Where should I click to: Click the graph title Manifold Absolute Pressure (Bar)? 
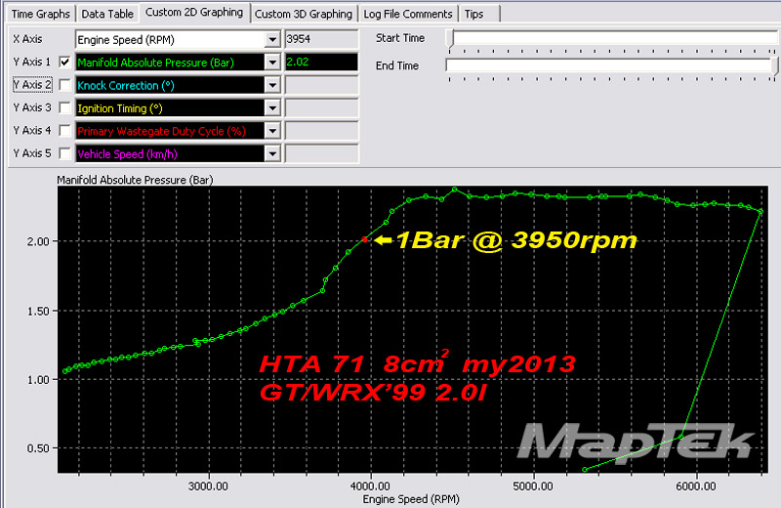tap(135, 180)
